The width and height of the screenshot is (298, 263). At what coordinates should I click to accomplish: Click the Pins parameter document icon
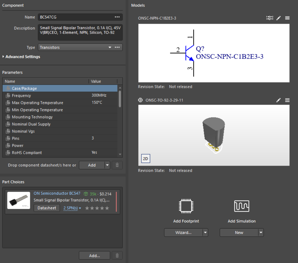pyautogui.click(x=8, y=138)
